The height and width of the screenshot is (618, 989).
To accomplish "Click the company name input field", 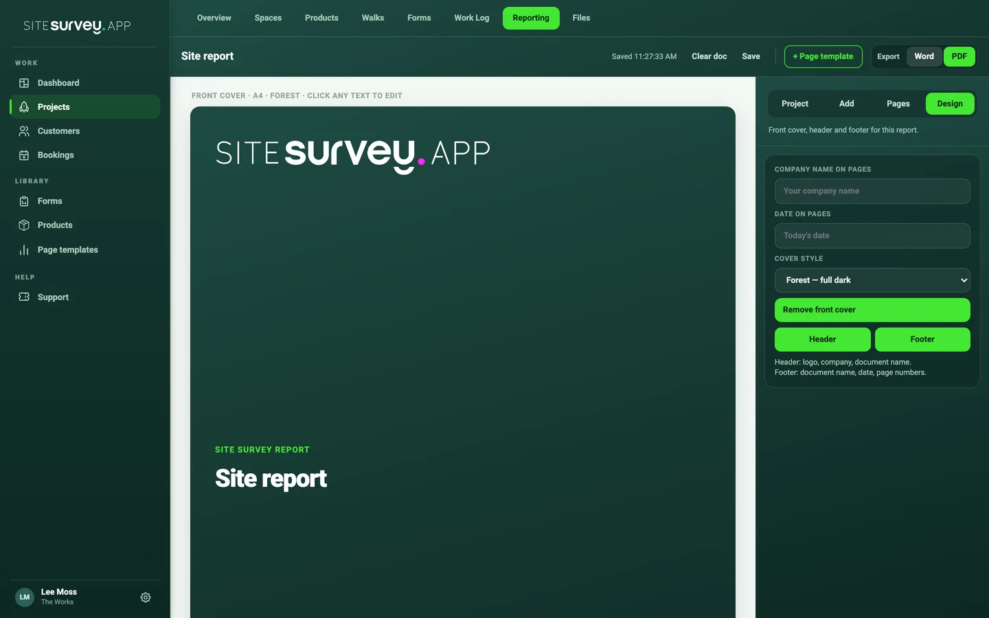I will (x=872, y=191).
